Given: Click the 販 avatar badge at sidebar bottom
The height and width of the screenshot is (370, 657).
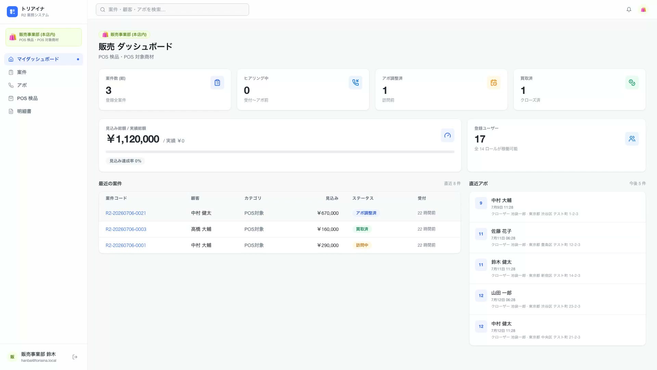Looking at the screenshot, I should click(12, 357).
